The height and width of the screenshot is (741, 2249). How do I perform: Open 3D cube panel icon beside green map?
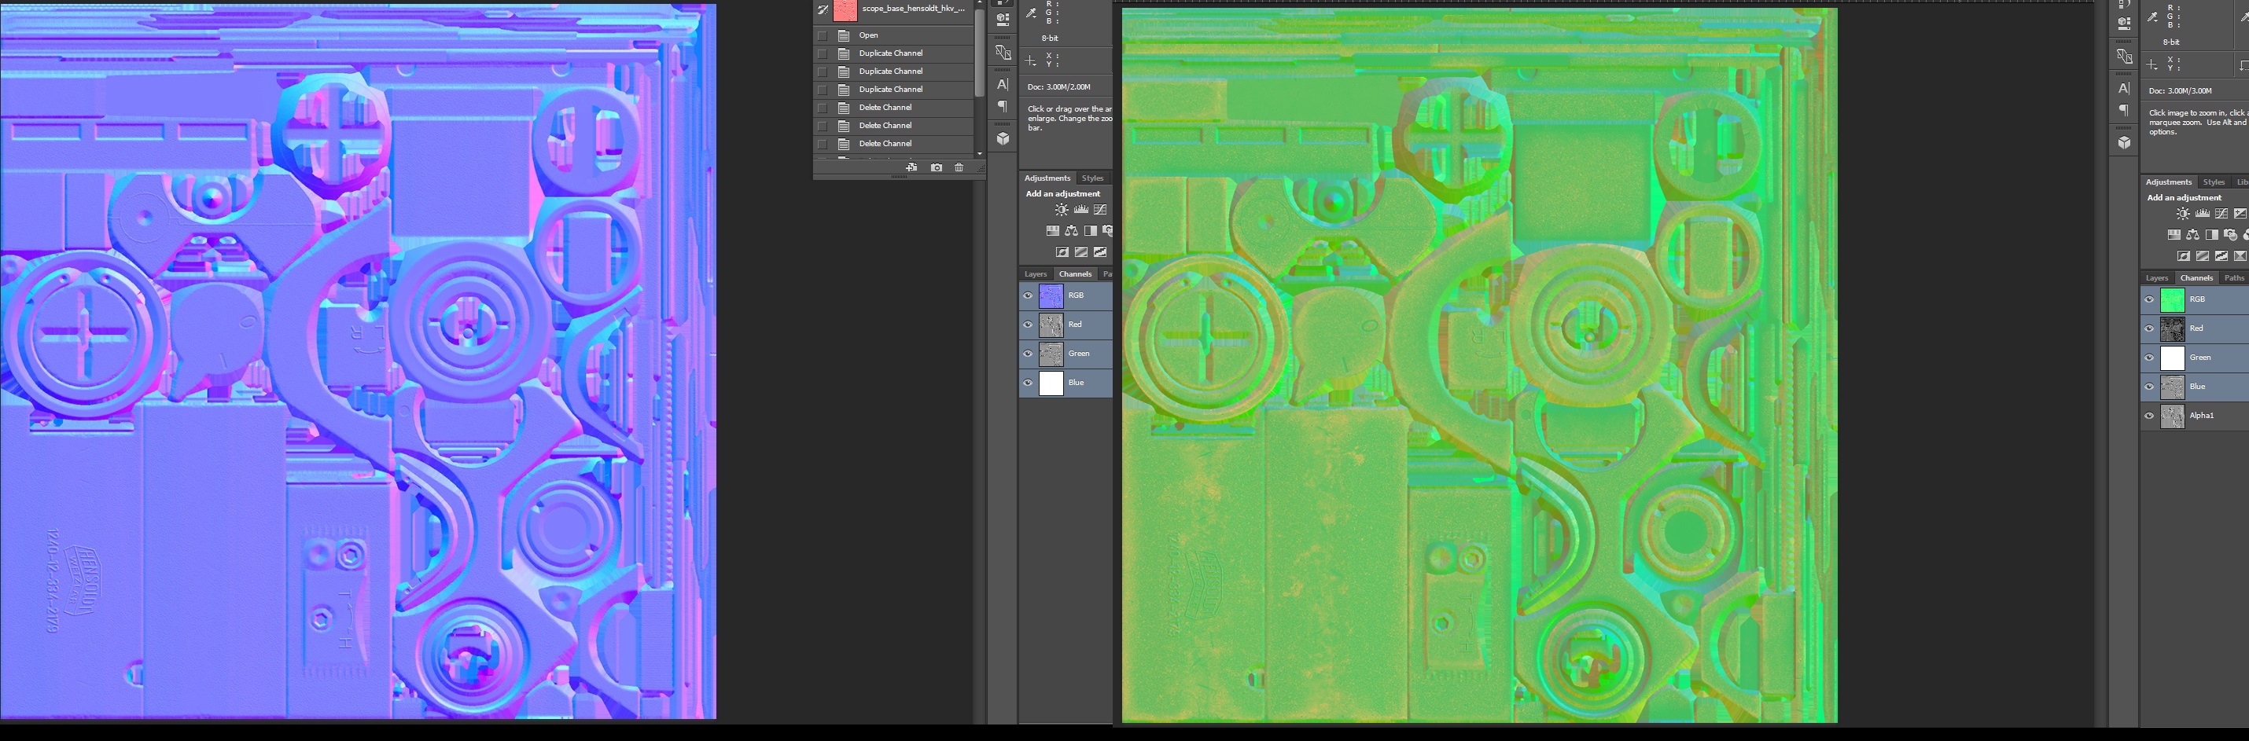[2124, 142]
